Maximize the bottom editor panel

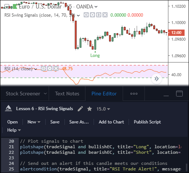coord(179,94)
